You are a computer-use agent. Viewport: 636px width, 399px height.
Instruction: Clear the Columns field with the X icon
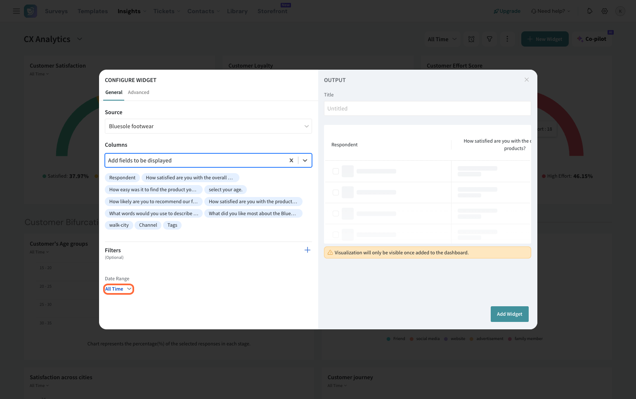click(x=291, y=161)
